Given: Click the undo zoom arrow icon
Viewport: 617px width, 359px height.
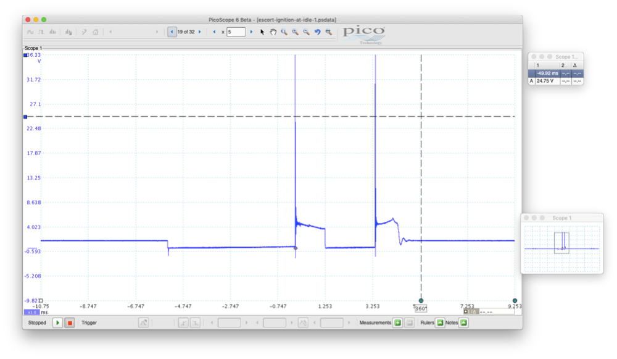Looking at the screenshot, I should [317, 32].
